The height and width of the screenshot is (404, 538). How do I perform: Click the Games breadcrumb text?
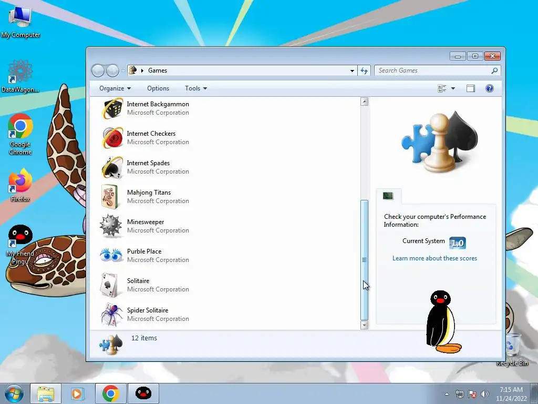158,70
